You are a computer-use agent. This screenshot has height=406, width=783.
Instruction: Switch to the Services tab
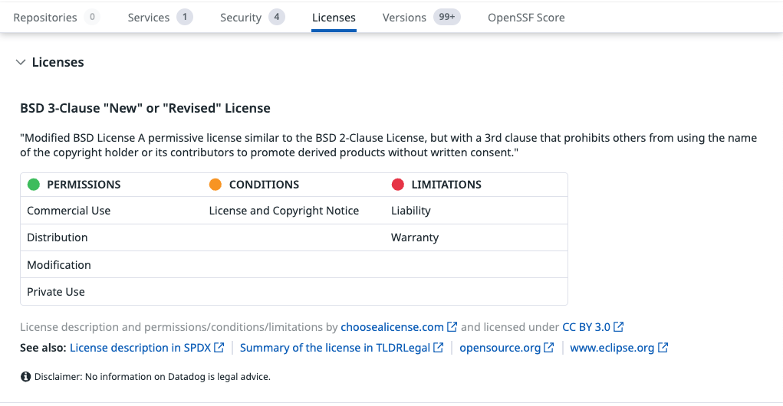pos(149,18)
